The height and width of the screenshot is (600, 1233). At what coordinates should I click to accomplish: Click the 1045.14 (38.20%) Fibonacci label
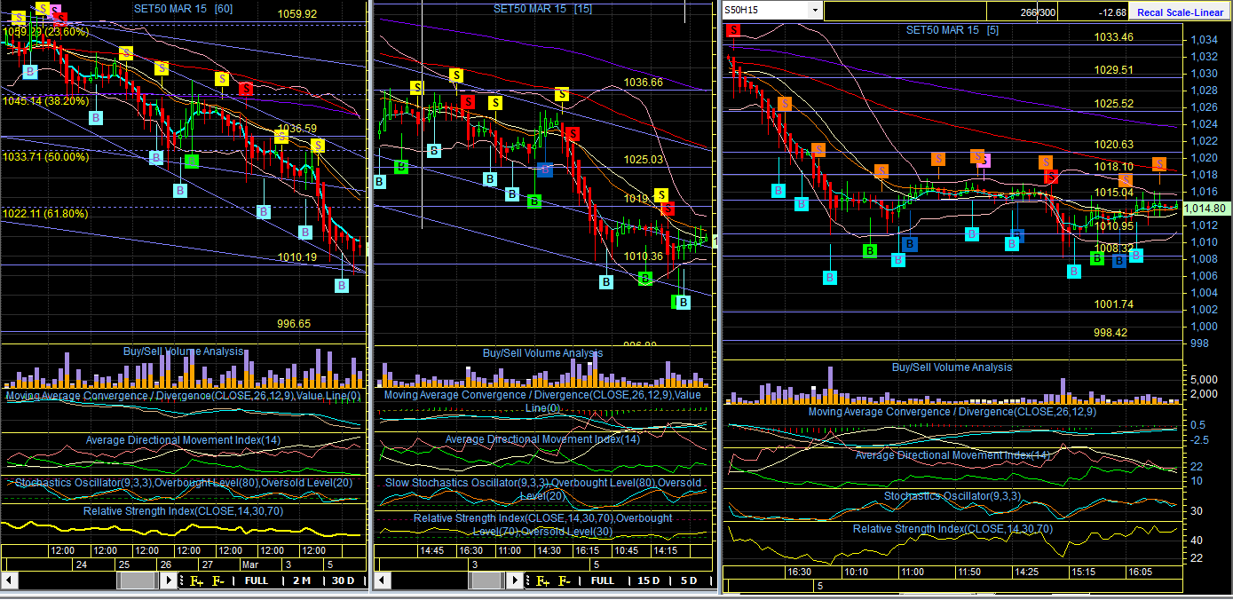(46, 101)
